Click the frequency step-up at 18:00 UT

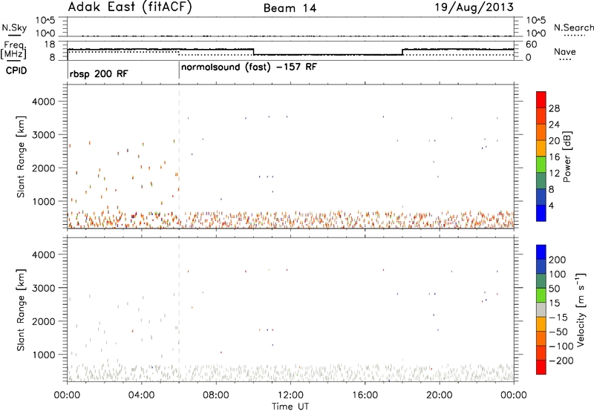click(x=402, y=52)
